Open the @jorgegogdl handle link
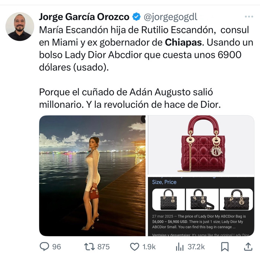 click(170, 17)
